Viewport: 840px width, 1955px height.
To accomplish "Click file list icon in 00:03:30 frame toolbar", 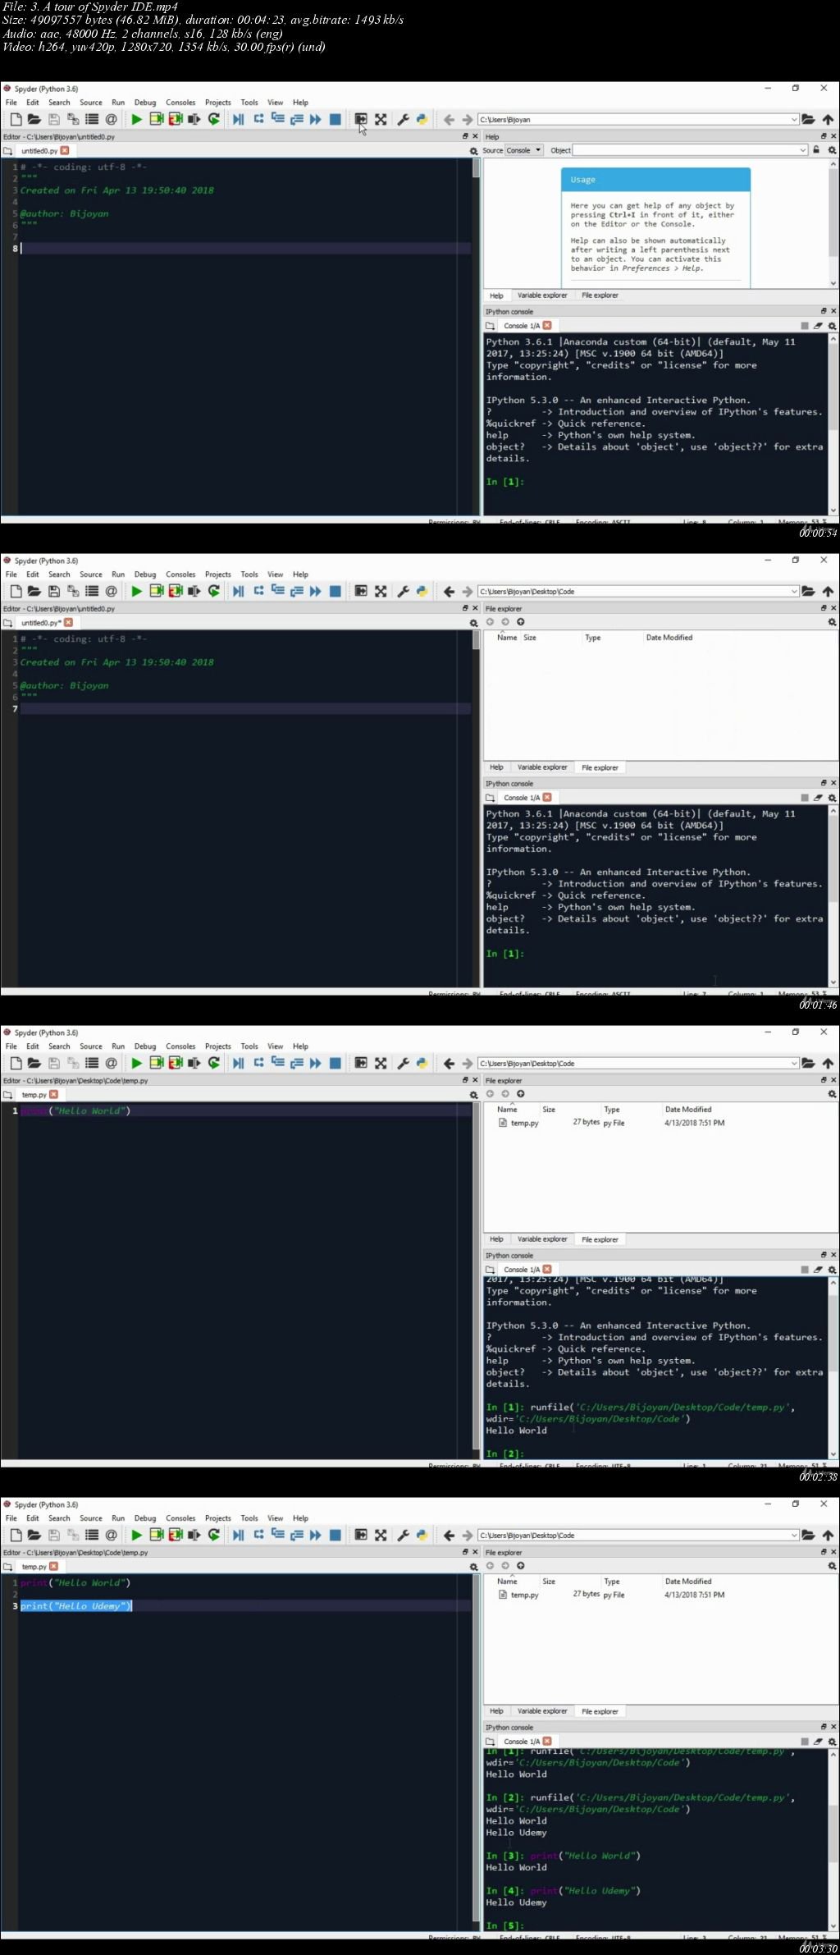I will click(x=92, y=1535).
